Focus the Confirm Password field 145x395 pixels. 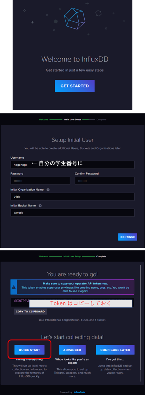(x=105, y=180)
